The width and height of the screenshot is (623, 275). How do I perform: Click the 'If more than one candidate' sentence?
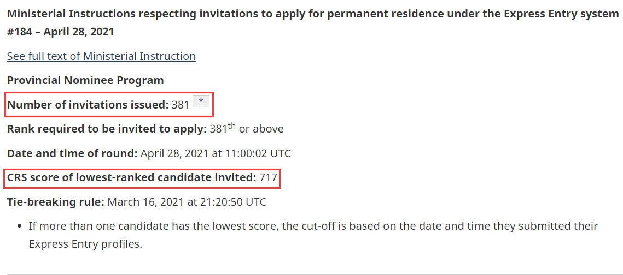tap(313, 226)
